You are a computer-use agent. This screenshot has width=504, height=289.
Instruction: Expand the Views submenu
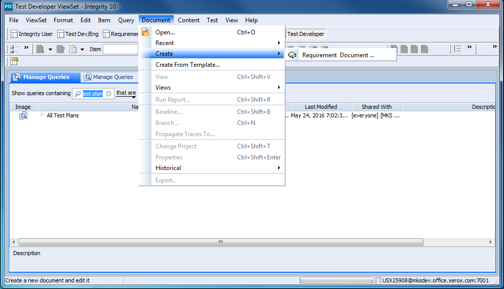(212, 88)
